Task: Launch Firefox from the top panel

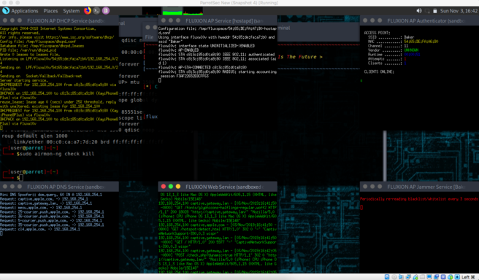Action: 88,11
